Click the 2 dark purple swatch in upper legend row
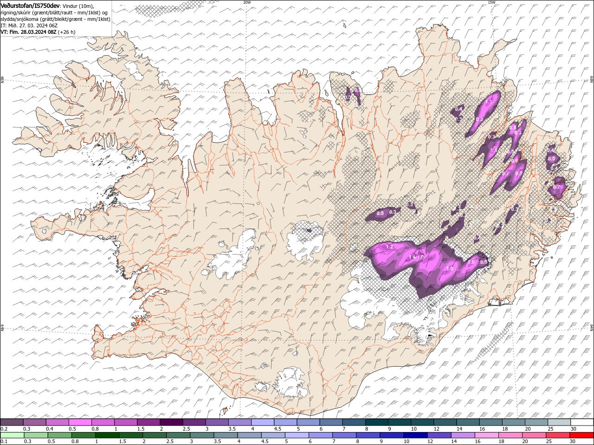Image resolution: width=594 pixels, height=445 pixels. (x=171, y=422)
